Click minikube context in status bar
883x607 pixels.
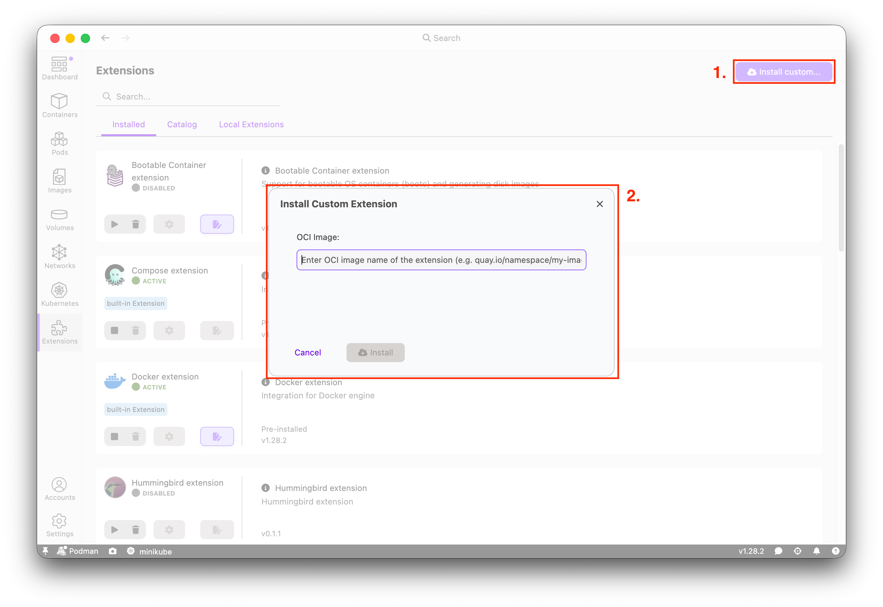pos(149,551)
